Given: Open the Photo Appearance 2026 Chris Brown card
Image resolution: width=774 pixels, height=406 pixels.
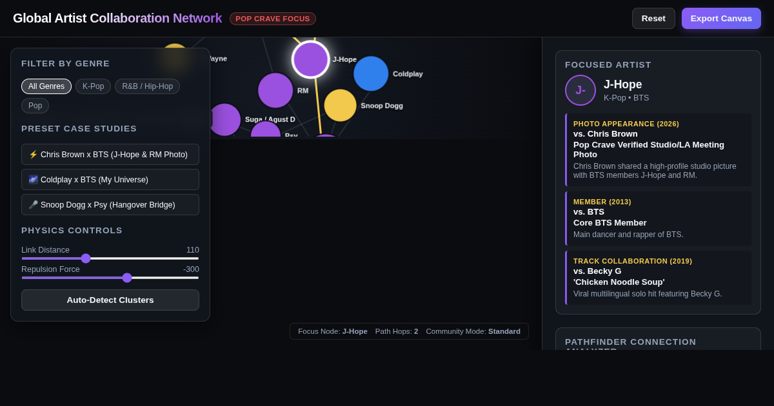Looking at the screenshot, I should 659,150.
